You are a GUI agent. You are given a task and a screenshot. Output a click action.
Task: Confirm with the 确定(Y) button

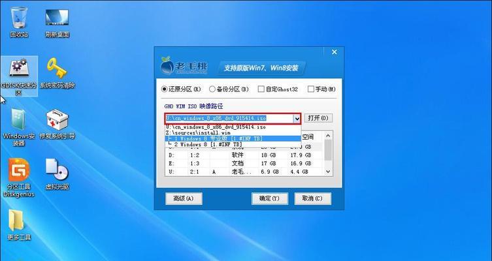tap(270, 198)
